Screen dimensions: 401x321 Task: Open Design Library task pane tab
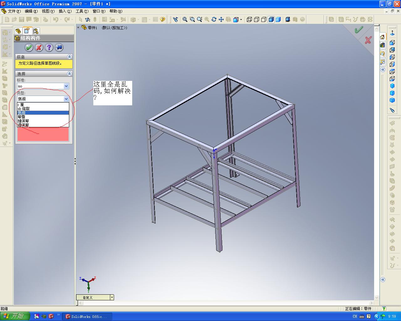click(383, 45)
